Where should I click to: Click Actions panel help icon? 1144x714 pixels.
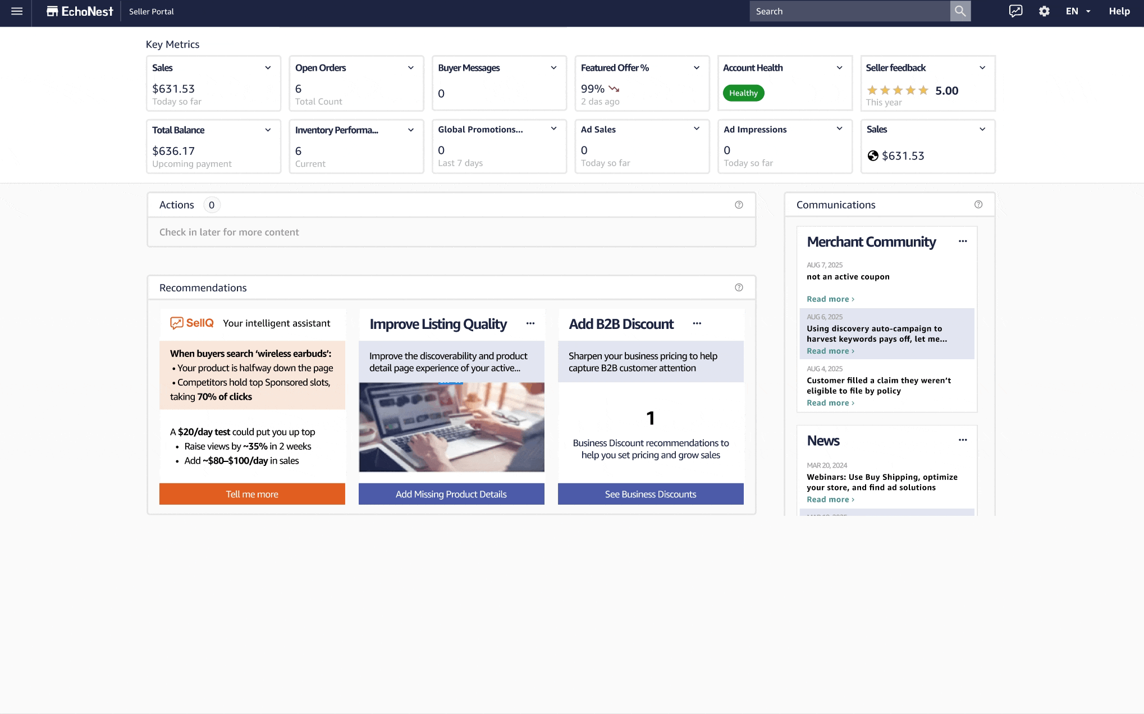pyautogui.click(x=739, y=205)
